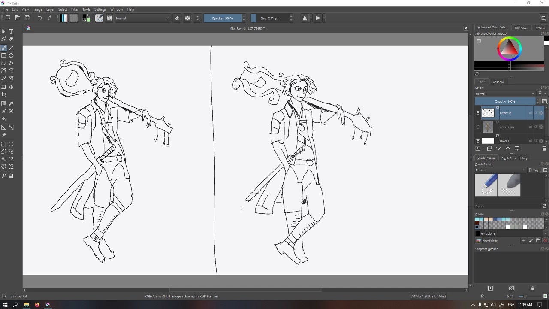The image size is (549, 309).
Task: Create a new document from toolbar
Action: point(8,18)
